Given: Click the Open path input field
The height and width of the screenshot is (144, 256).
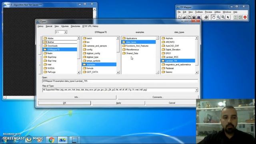Looking at the screenshot, I should tap(120, 81).
